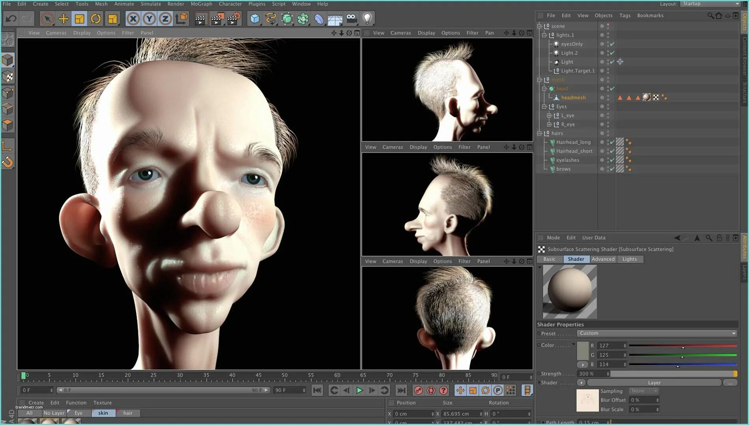Open Edit Render Settings icon
This screenshot has width=749, height=425.
234,18
